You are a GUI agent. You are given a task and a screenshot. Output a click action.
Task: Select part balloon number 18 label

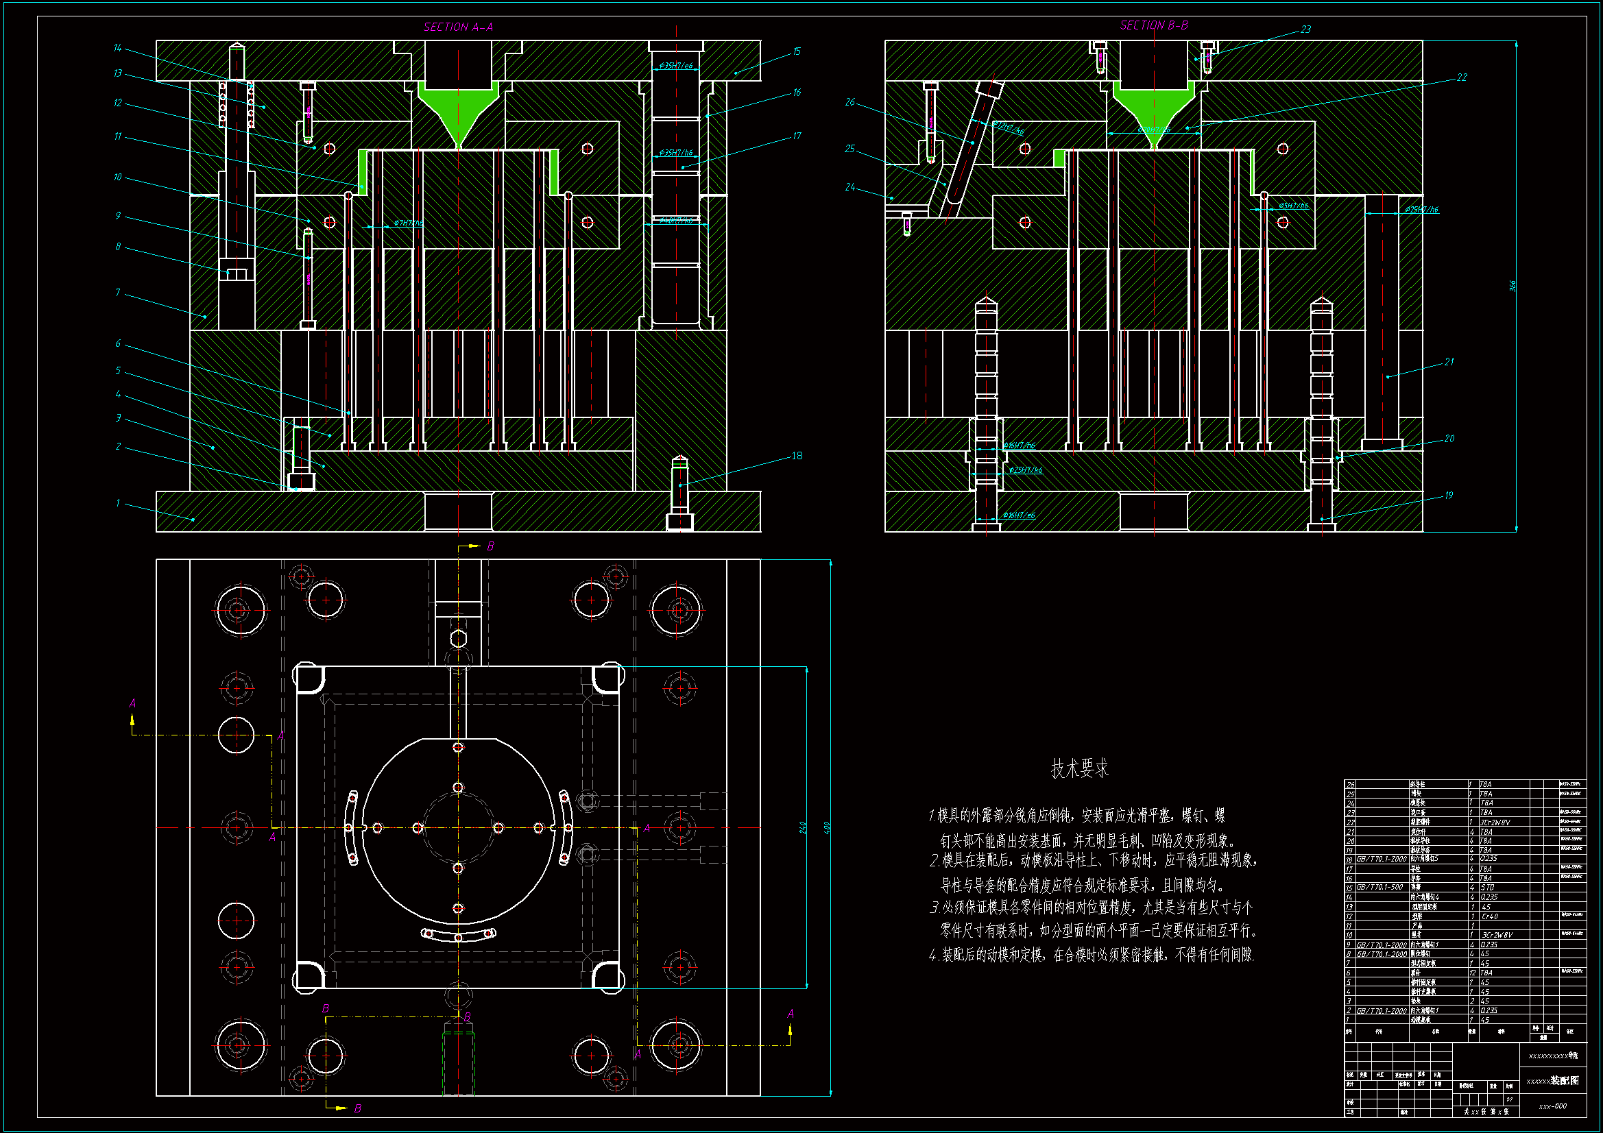tap(797, 456)
